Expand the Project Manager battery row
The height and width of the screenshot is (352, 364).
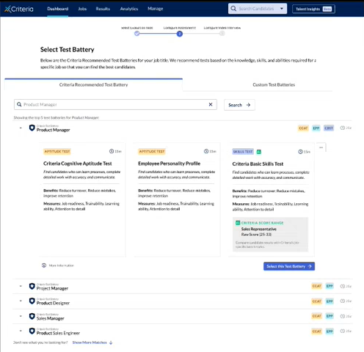21,286
